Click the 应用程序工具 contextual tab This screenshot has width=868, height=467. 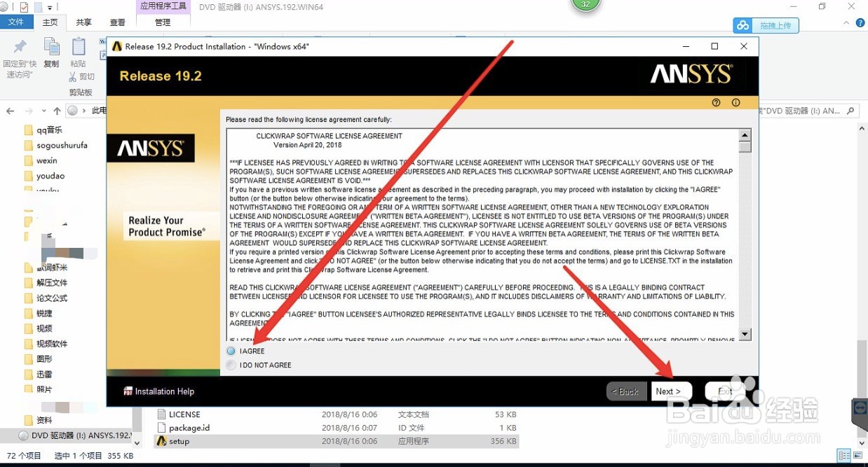[x=163, y=6]
